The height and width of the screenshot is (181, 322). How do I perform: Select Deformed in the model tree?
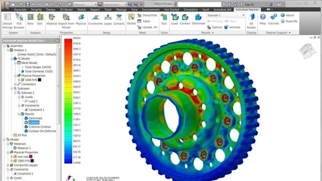pos(35,118)
